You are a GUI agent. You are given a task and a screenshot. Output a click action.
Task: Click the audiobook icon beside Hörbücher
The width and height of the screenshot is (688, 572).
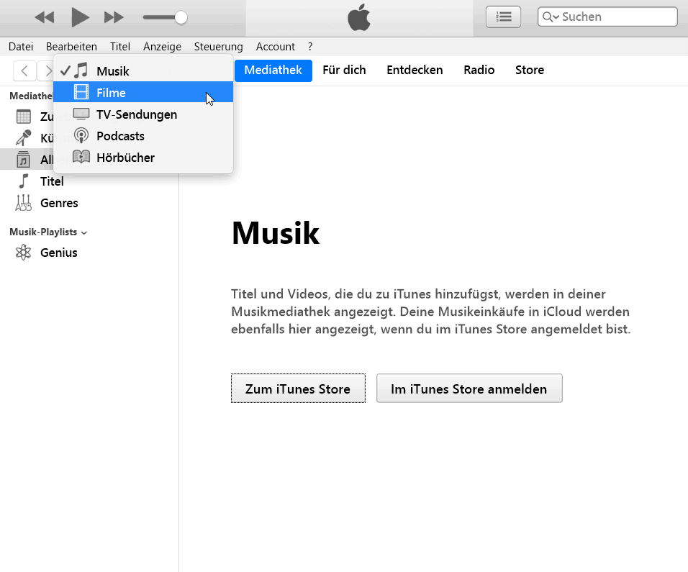click(81, 157)
